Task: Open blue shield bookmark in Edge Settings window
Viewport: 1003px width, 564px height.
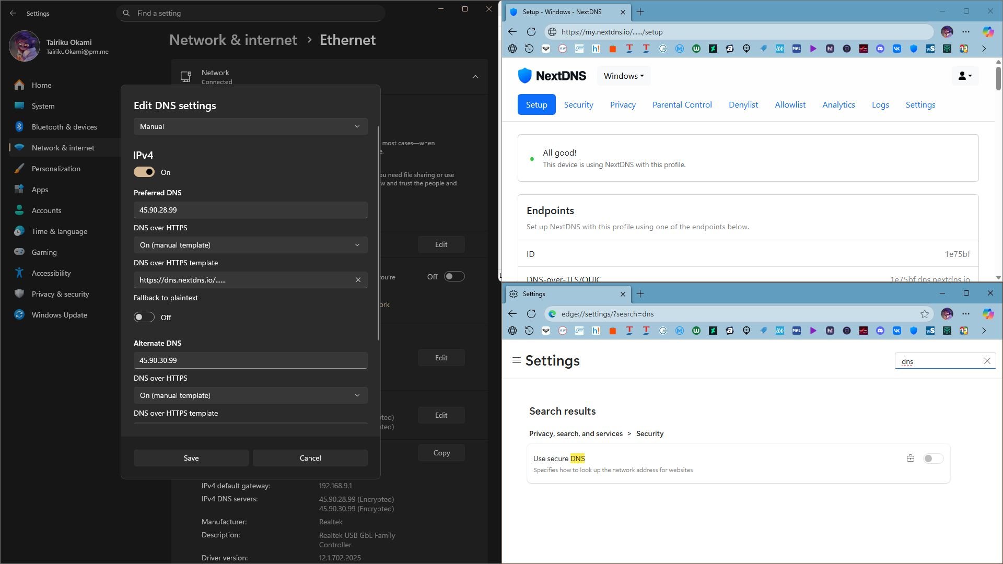Action: [x=914, y=331]
